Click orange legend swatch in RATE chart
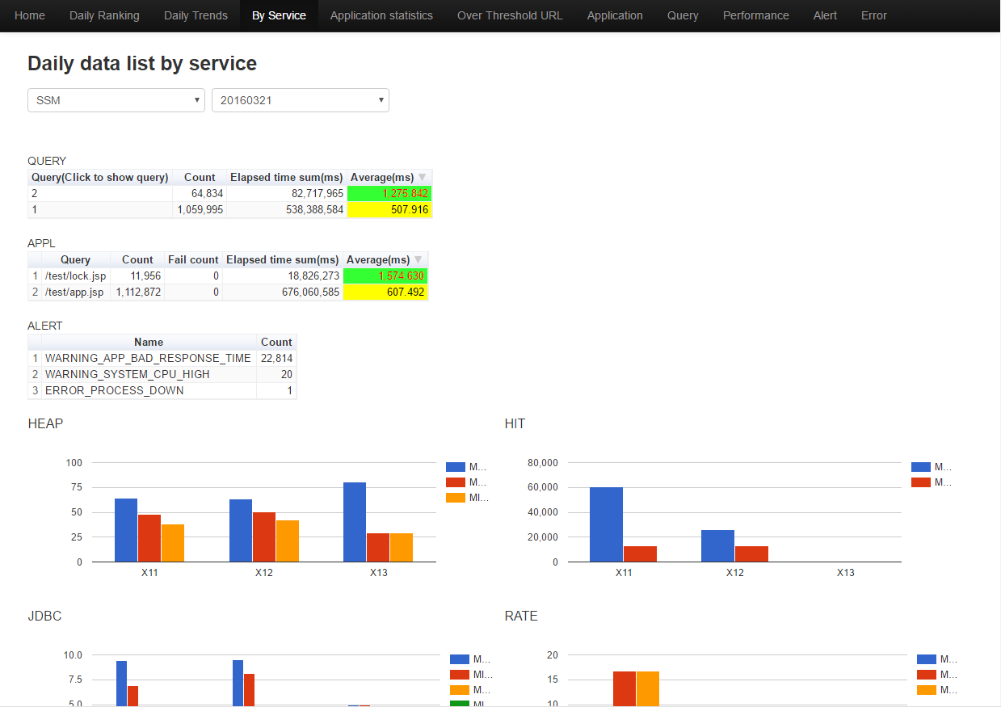 point(927,690)
